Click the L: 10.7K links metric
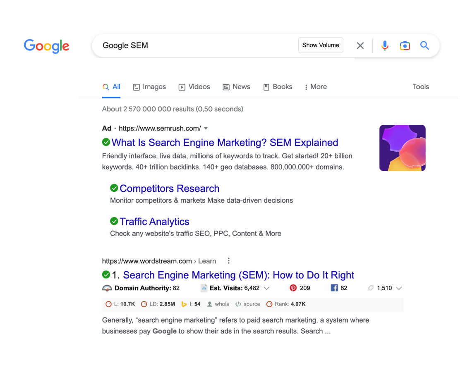This screenshot has width=470, height=382. point(120,304)
